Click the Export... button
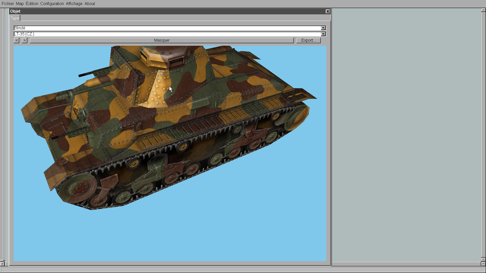The height and width of the screenshot is (273, 486). [308, 40]
